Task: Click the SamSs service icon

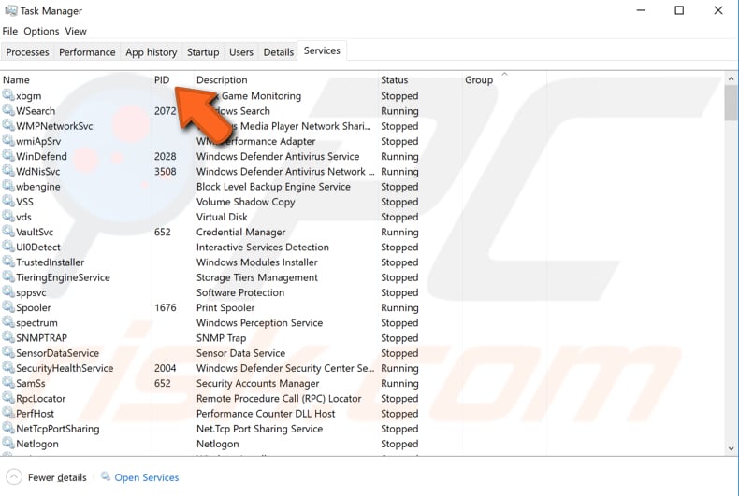Action: pos(8,383)
